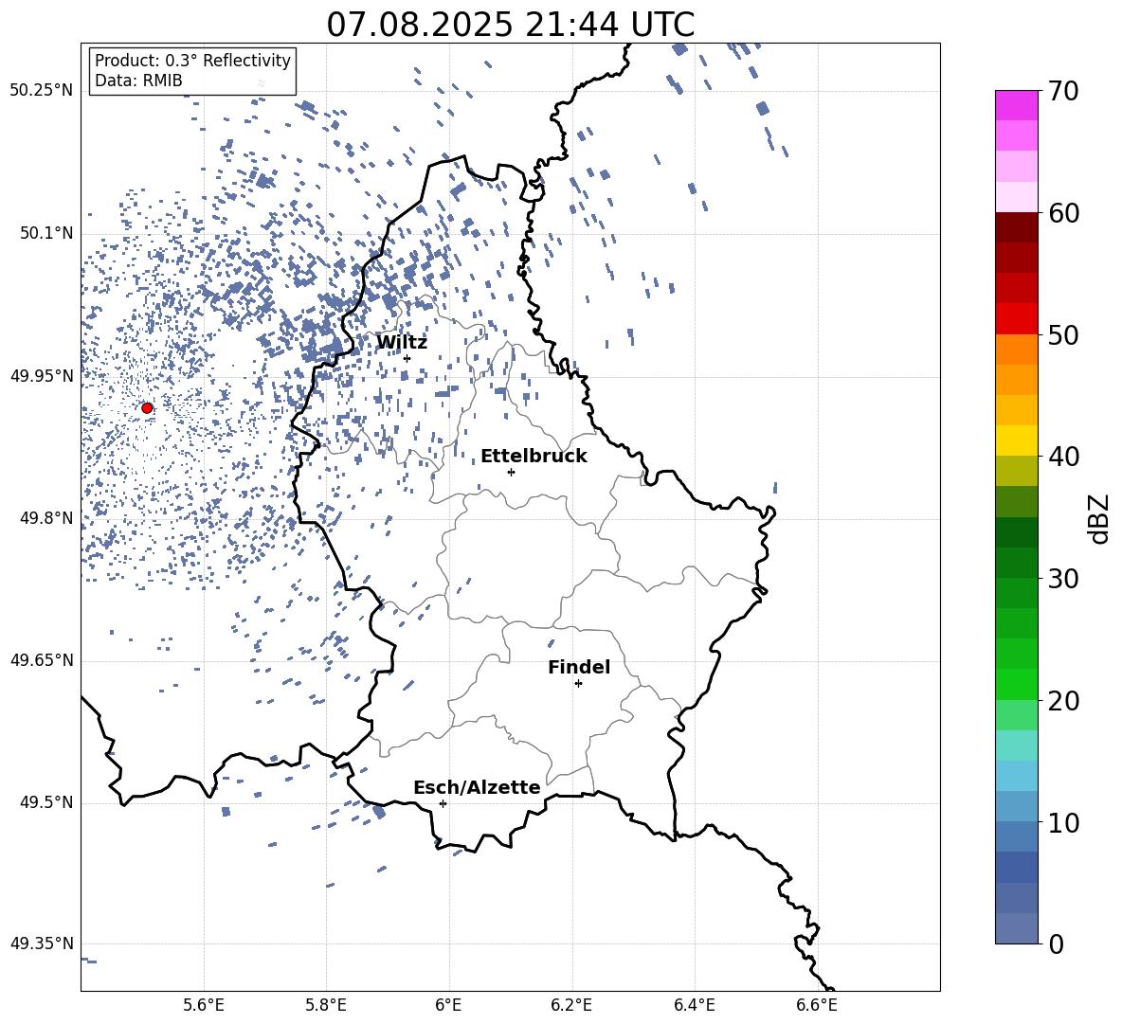Click the 50 value on the colorbar
The image size is (1122, 1024).
pos(1062,335)
